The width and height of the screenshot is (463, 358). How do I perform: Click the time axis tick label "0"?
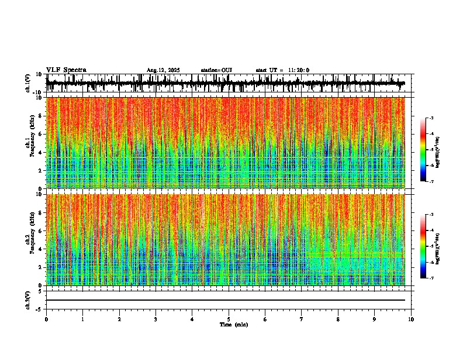46,319
